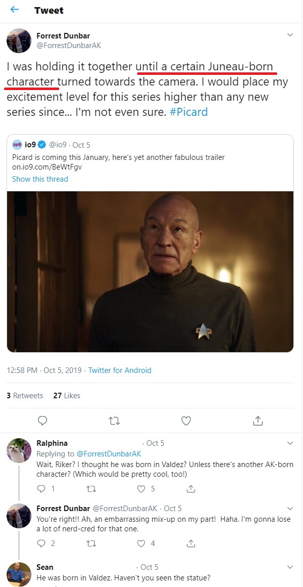Viewport: 303px width, 587px height.
Task: Share the main tweet via upload icon
Action: coord(257,421)
